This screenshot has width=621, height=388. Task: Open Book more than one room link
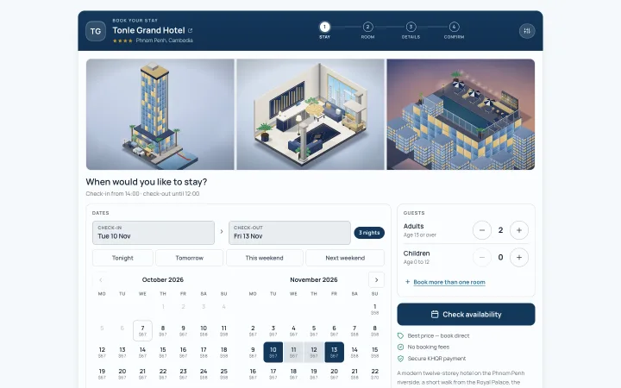click(449, 282)
